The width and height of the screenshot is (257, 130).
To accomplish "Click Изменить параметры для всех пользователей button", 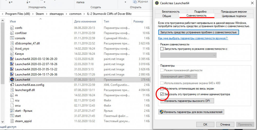I will (191, 112).
